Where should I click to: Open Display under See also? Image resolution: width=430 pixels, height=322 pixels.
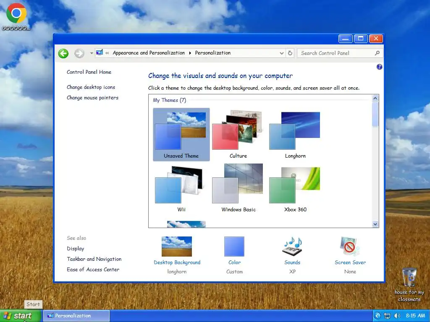76,249
